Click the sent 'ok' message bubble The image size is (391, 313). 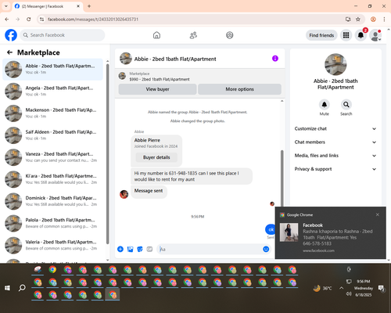click(271, 229)
